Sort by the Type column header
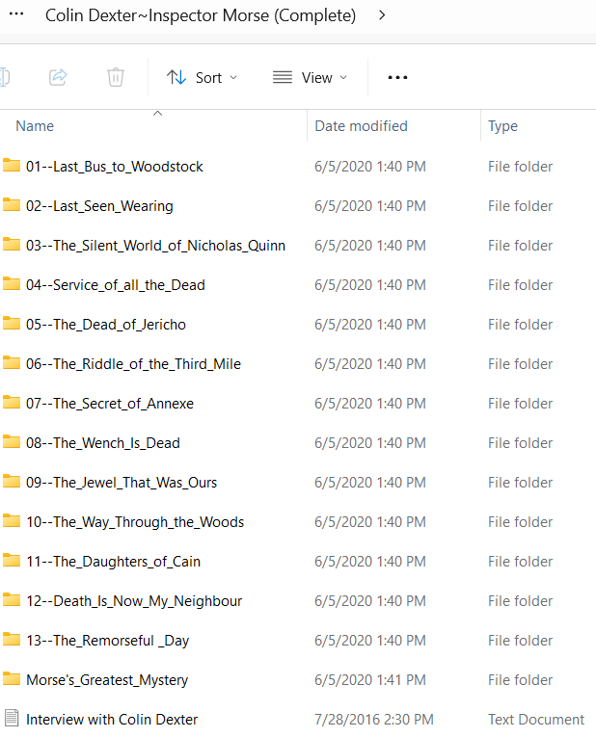This screenshot has width=596, height=738. [x=502, y=126]
